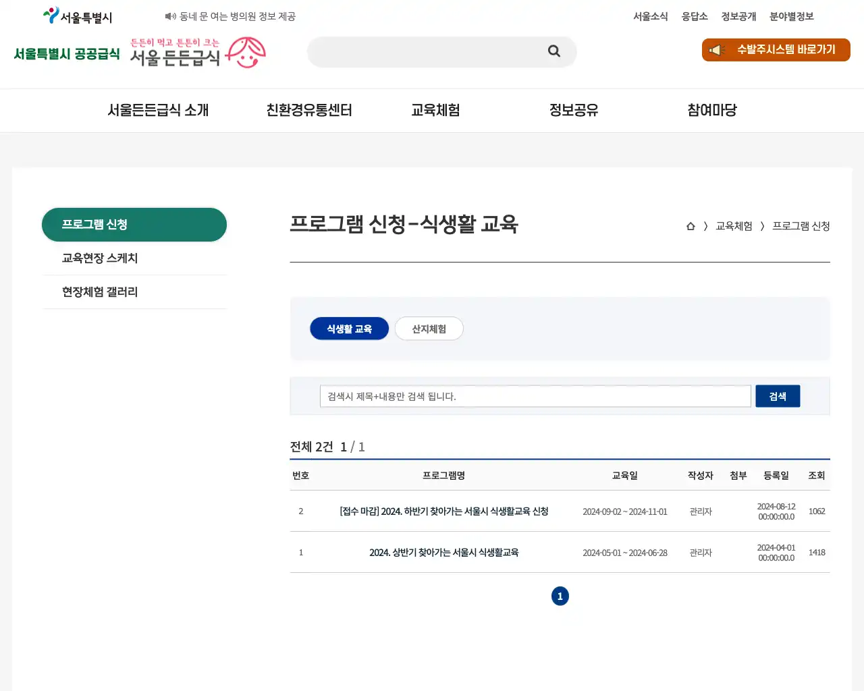The width and height of the screenshot is (864, 691).
Task: Open the 친환경유통센터 menu
Action: pos(309,110)
